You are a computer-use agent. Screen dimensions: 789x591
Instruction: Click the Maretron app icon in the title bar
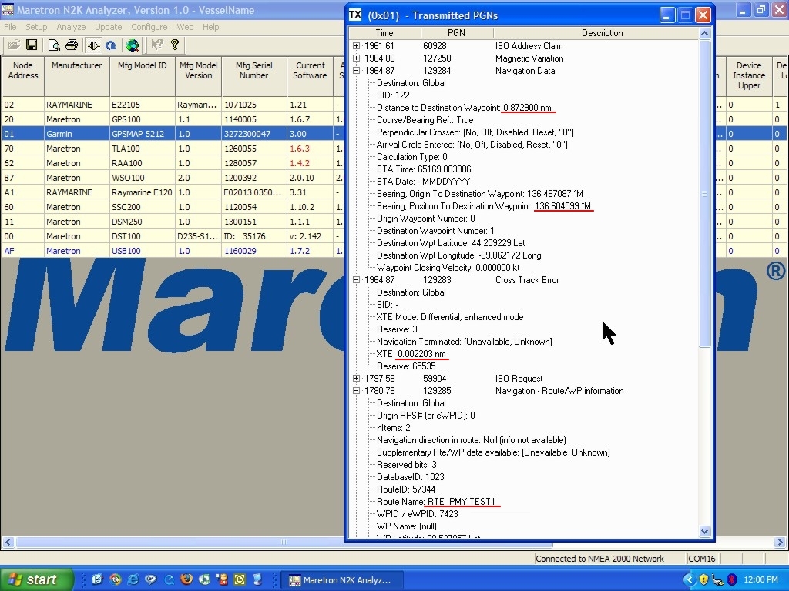[8, 10]
